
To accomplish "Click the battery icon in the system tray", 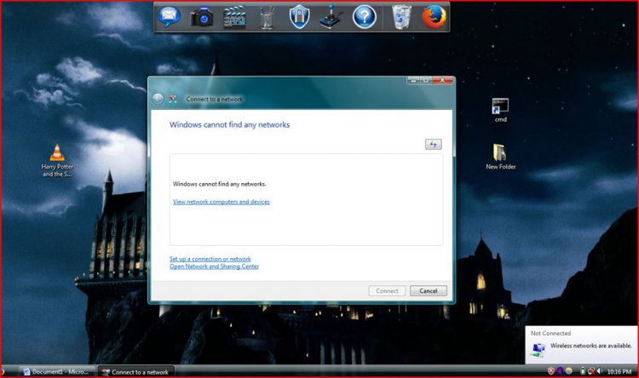I will (x=583, y=371).
